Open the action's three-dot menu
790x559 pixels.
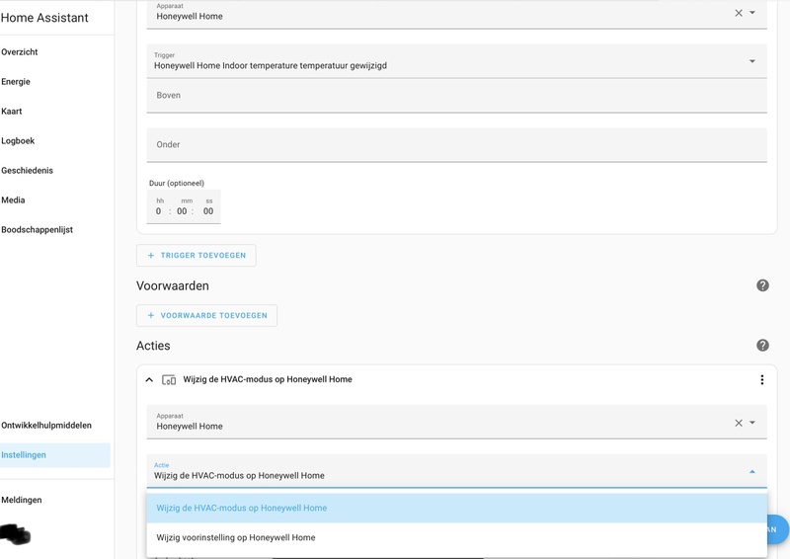click(x=761, y=379)
